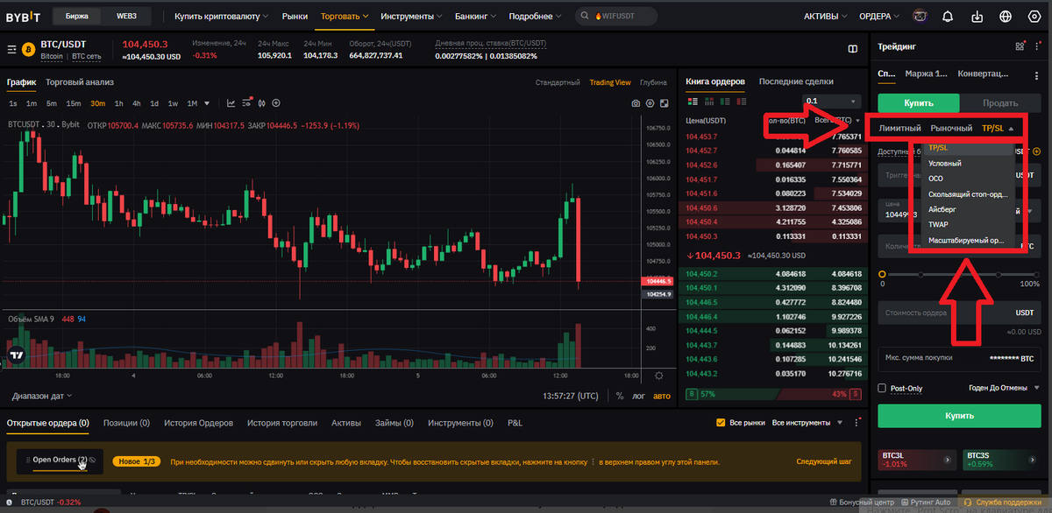Open the three-dot menu next to Все инструменты
Screen dimensions: 1052x513
click(x=858, y=423)
